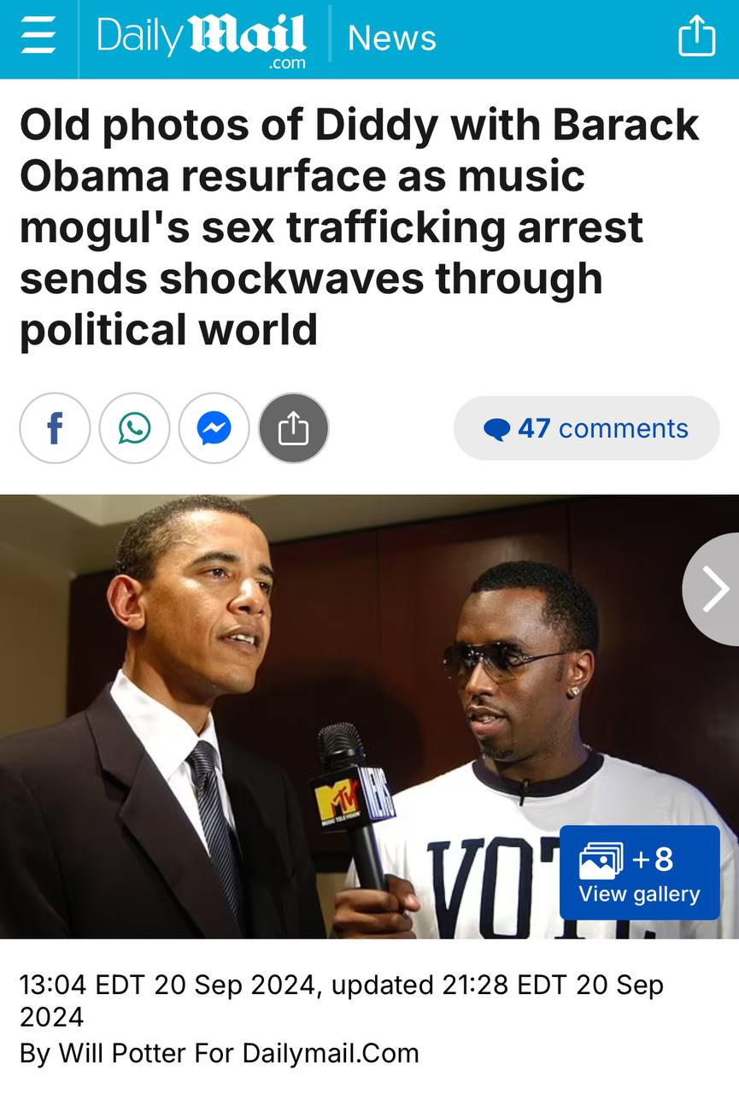Share the article via WhatsApp
This screenshot has height=1094, width=739.
(134, 428)
